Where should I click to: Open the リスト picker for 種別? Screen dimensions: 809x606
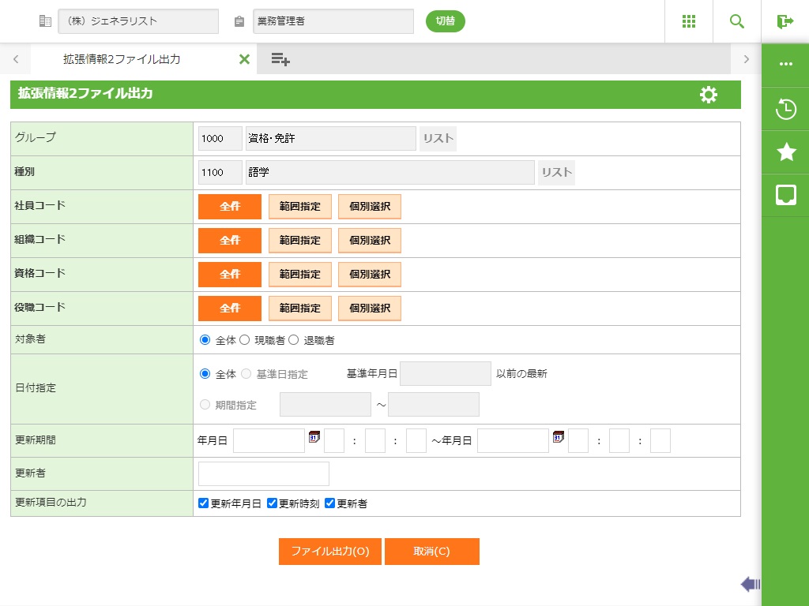point(556,173)
